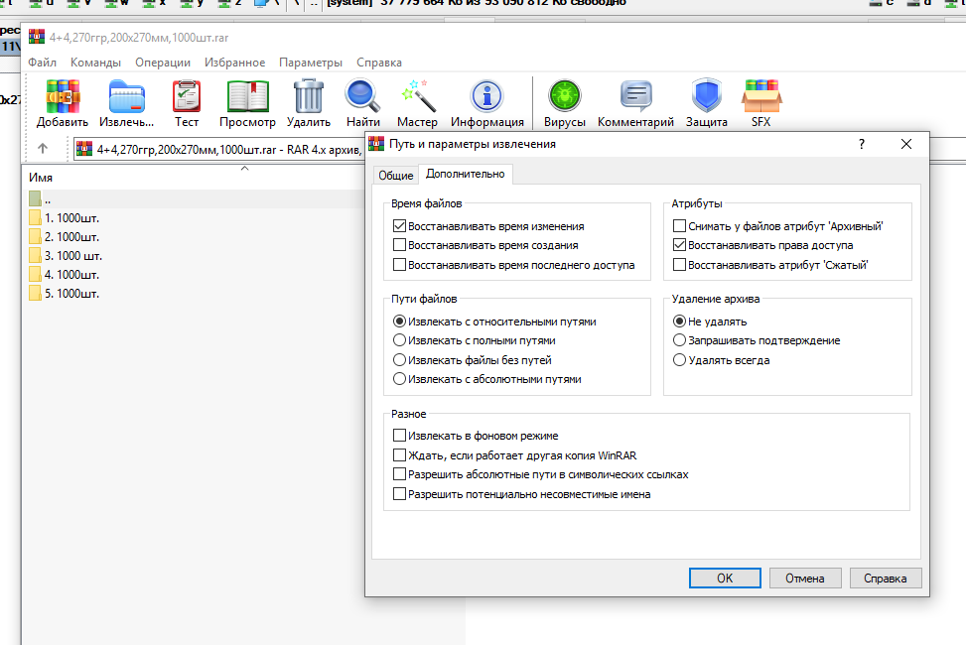Click the SFX toolbar icon
Screen dimensions: 966x645
coord(761,96)
